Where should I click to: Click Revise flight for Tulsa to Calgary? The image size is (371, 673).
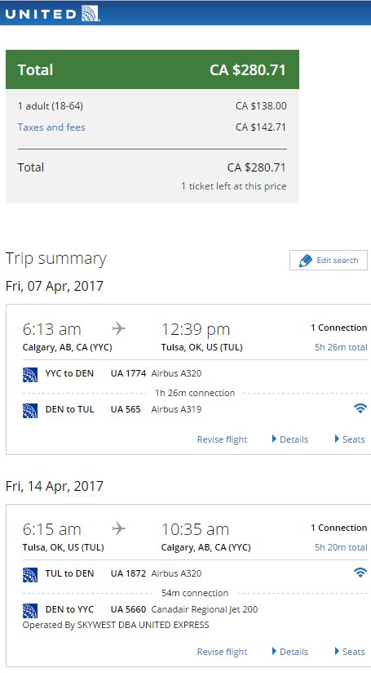(x=222, y=652)
